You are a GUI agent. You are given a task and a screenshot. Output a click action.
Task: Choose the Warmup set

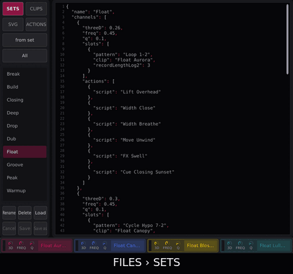(x=24, y=191)
